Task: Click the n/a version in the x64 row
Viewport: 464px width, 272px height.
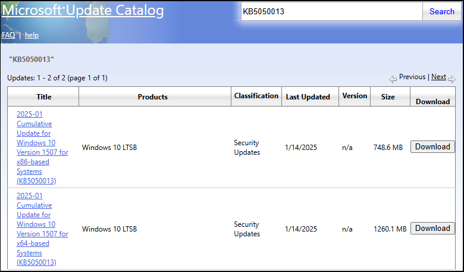Action: tap(347, 229)
